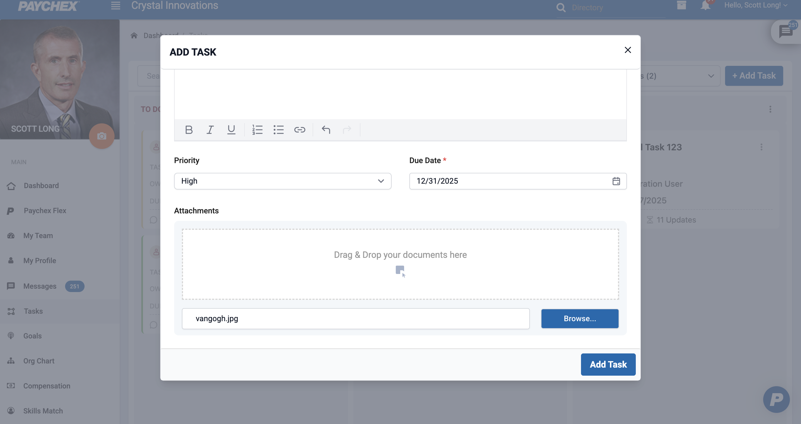Insert a bulleted list
Viewport: 801px width, 424px height.
(x=278, y=129)
